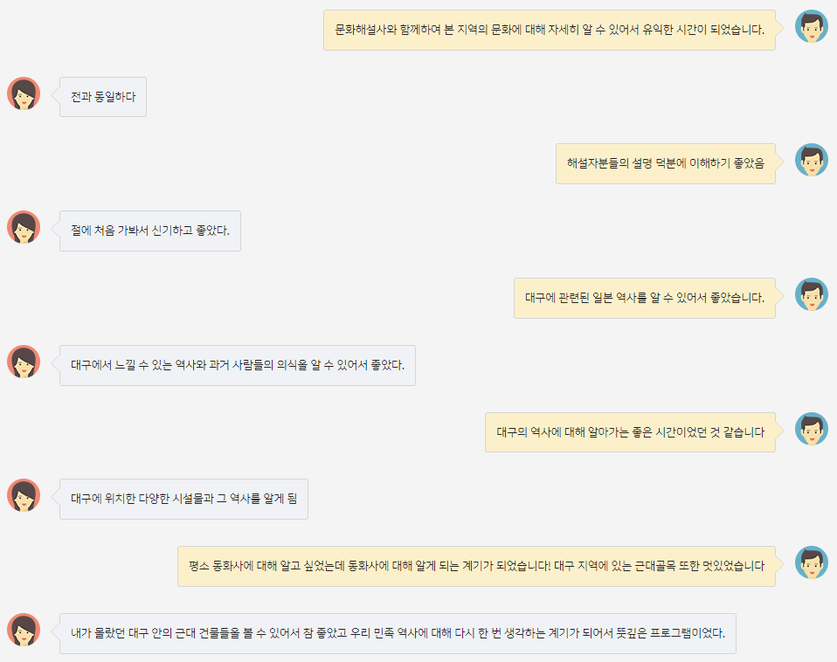The width and height of the screenshot is (837, 662).
Task: Select the 대구에 관련된 일본 역사를 bubble
Action: click(645, 298)
